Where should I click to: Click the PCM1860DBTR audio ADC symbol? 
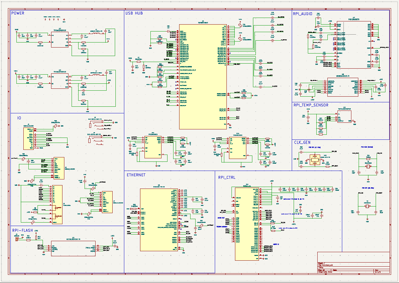click(354, 45)
